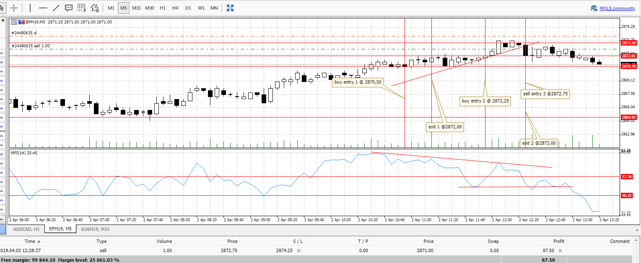Click the '#24480635 sl' stop loss label
The width and height of the screenshot is (641, 263).
click(24, 33)
